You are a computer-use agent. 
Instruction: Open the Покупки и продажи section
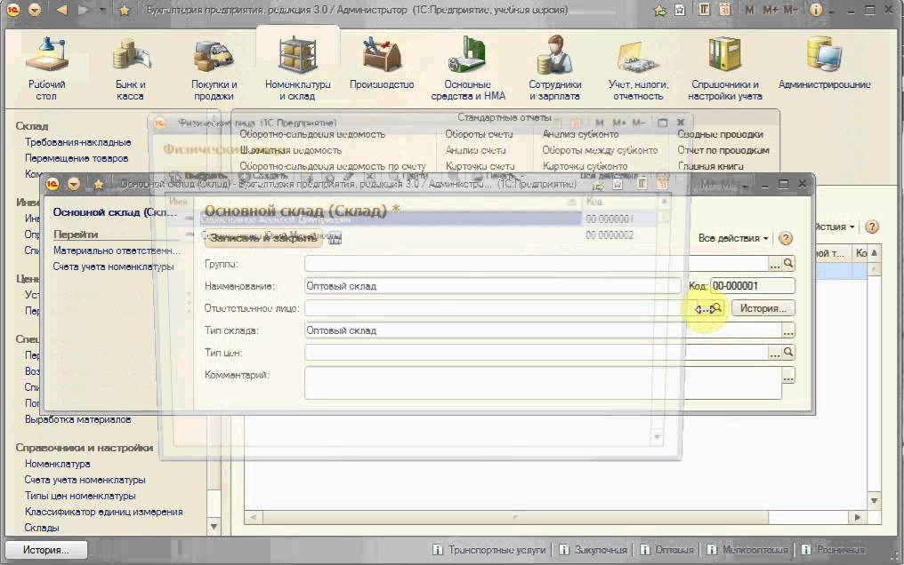(x=214, y=68)
